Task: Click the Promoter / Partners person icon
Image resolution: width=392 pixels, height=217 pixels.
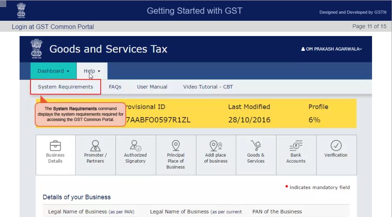Action: pyautogui.click(x=95, y=145)
